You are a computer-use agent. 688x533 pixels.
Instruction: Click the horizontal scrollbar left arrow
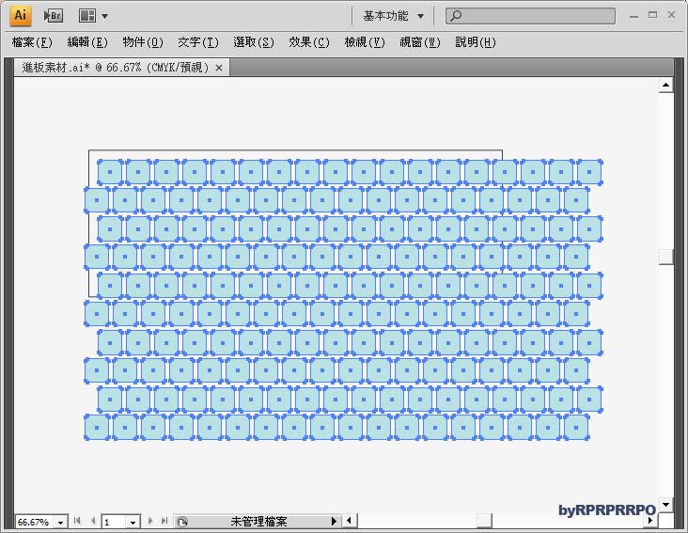tap(350, 521)
